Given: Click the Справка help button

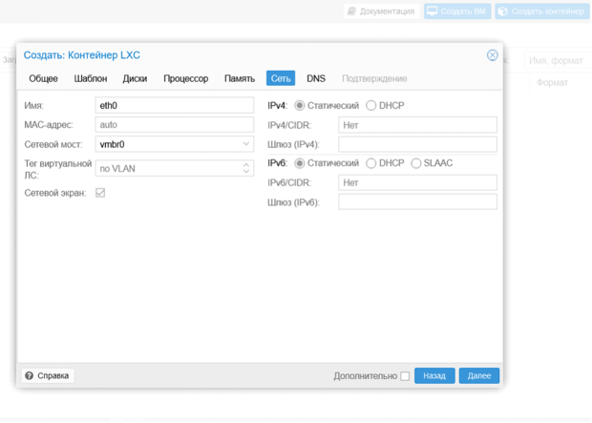Looking at the screenshot, I should 47,376.
